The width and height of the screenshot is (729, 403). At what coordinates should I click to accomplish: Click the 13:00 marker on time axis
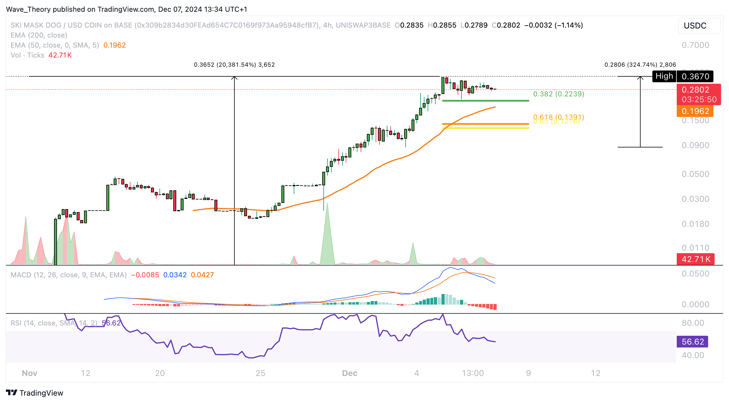473,373
